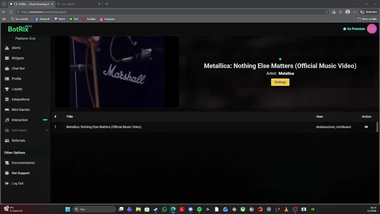Open a new browser tab with plus

(107, 4)
